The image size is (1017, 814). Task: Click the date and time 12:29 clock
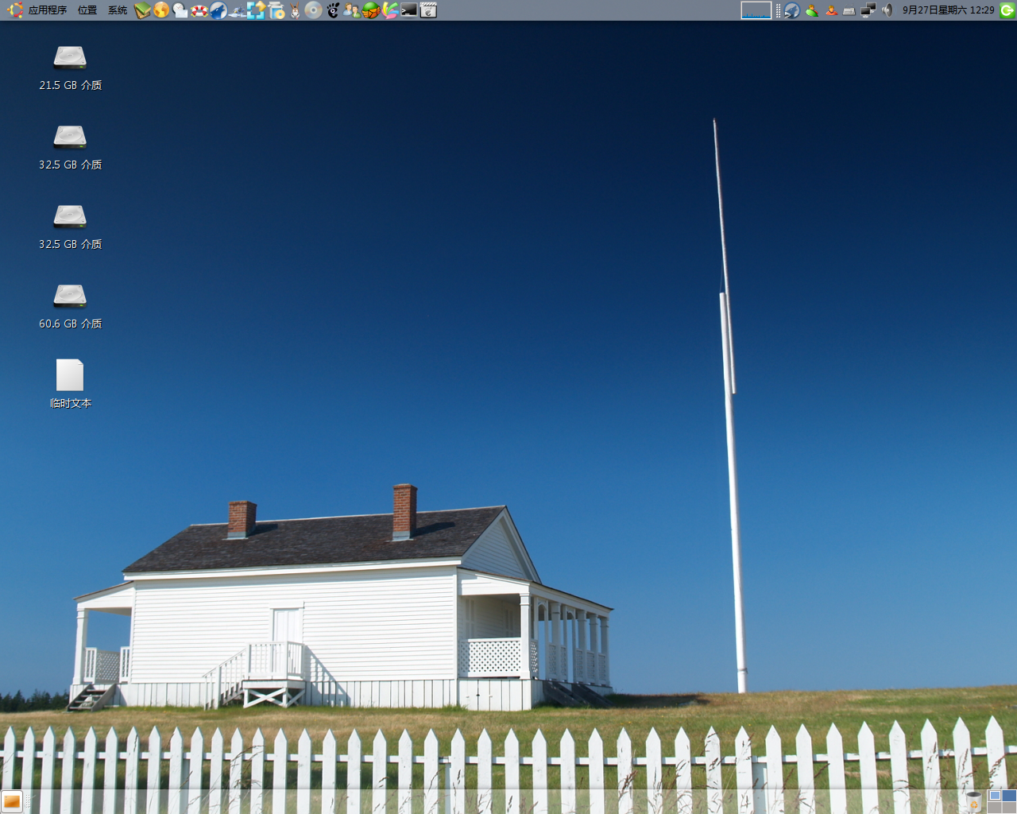(x=948, y=10)
